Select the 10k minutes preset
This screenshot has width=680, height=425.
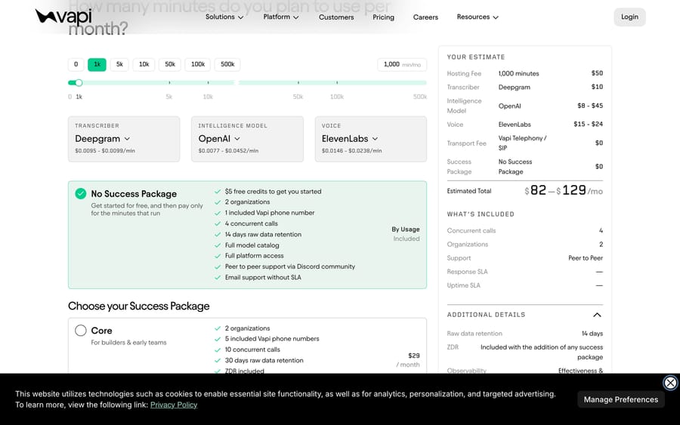[x=144, y=65]
